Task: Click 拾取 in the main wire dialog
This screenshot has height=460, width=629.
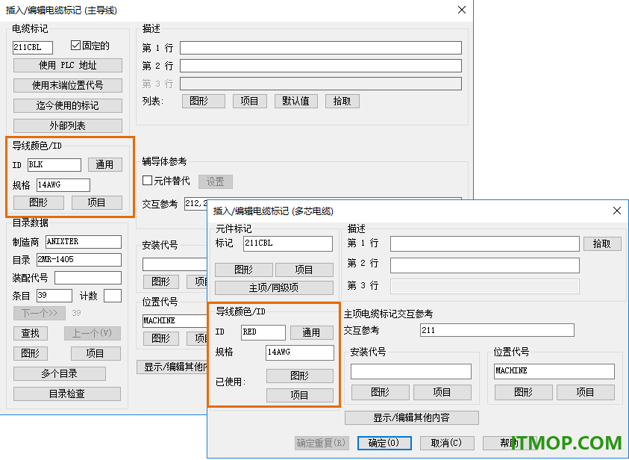Action: (342, 101)
